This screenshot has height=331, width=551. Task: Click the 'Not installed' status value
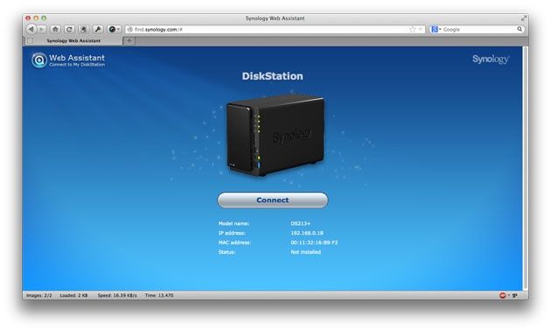point(306,252)
